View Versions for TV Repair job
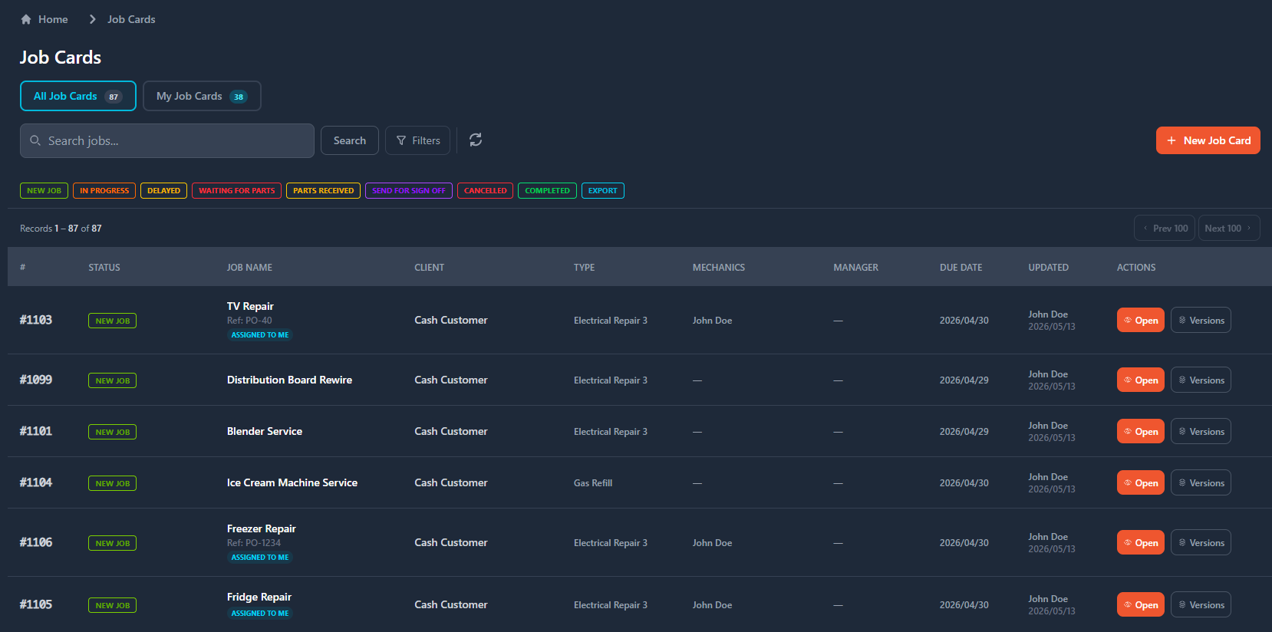The image size is (1272, 632). pyautogui.click(x=1201, y=320)
